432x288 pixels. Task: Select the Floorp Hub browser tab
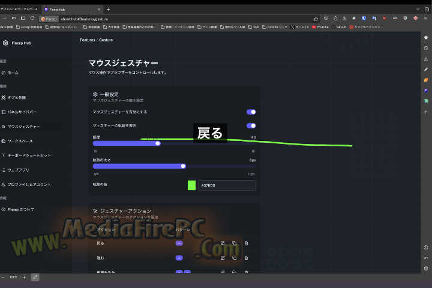coord(72,10)
